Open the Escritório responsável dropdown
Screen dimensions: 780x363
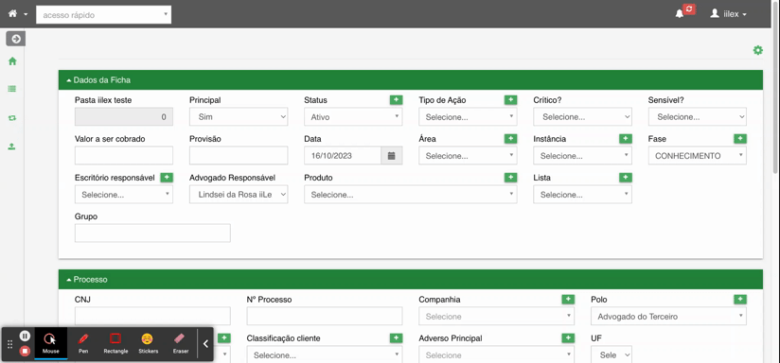tap(124, 195)
